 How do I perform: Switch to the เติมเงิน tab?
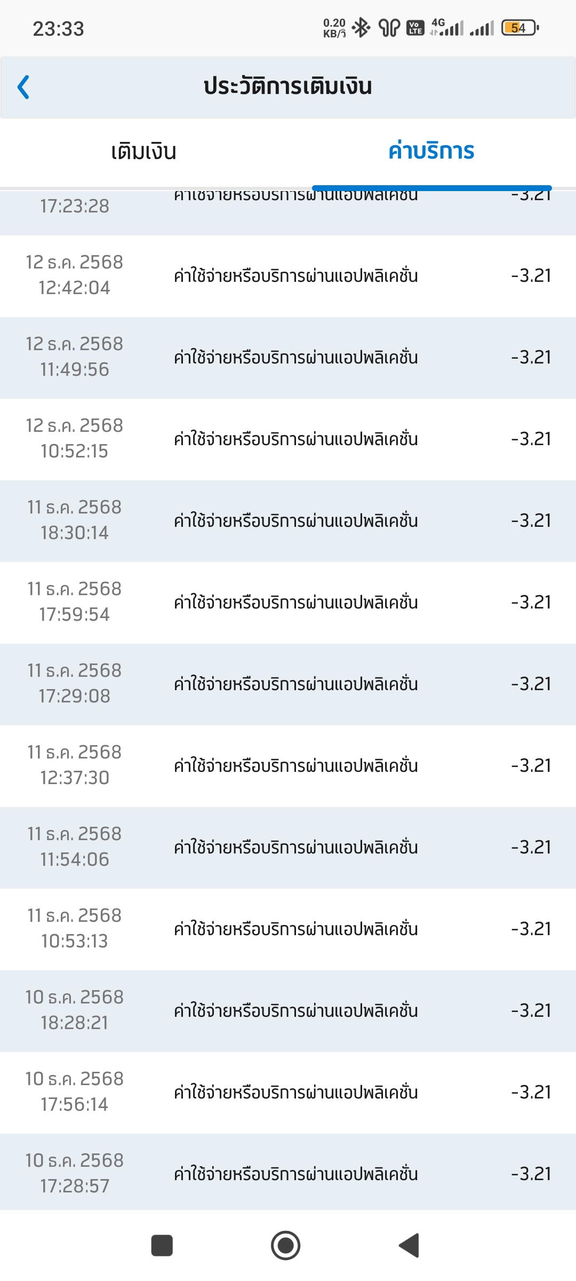[x=144, y=152]
